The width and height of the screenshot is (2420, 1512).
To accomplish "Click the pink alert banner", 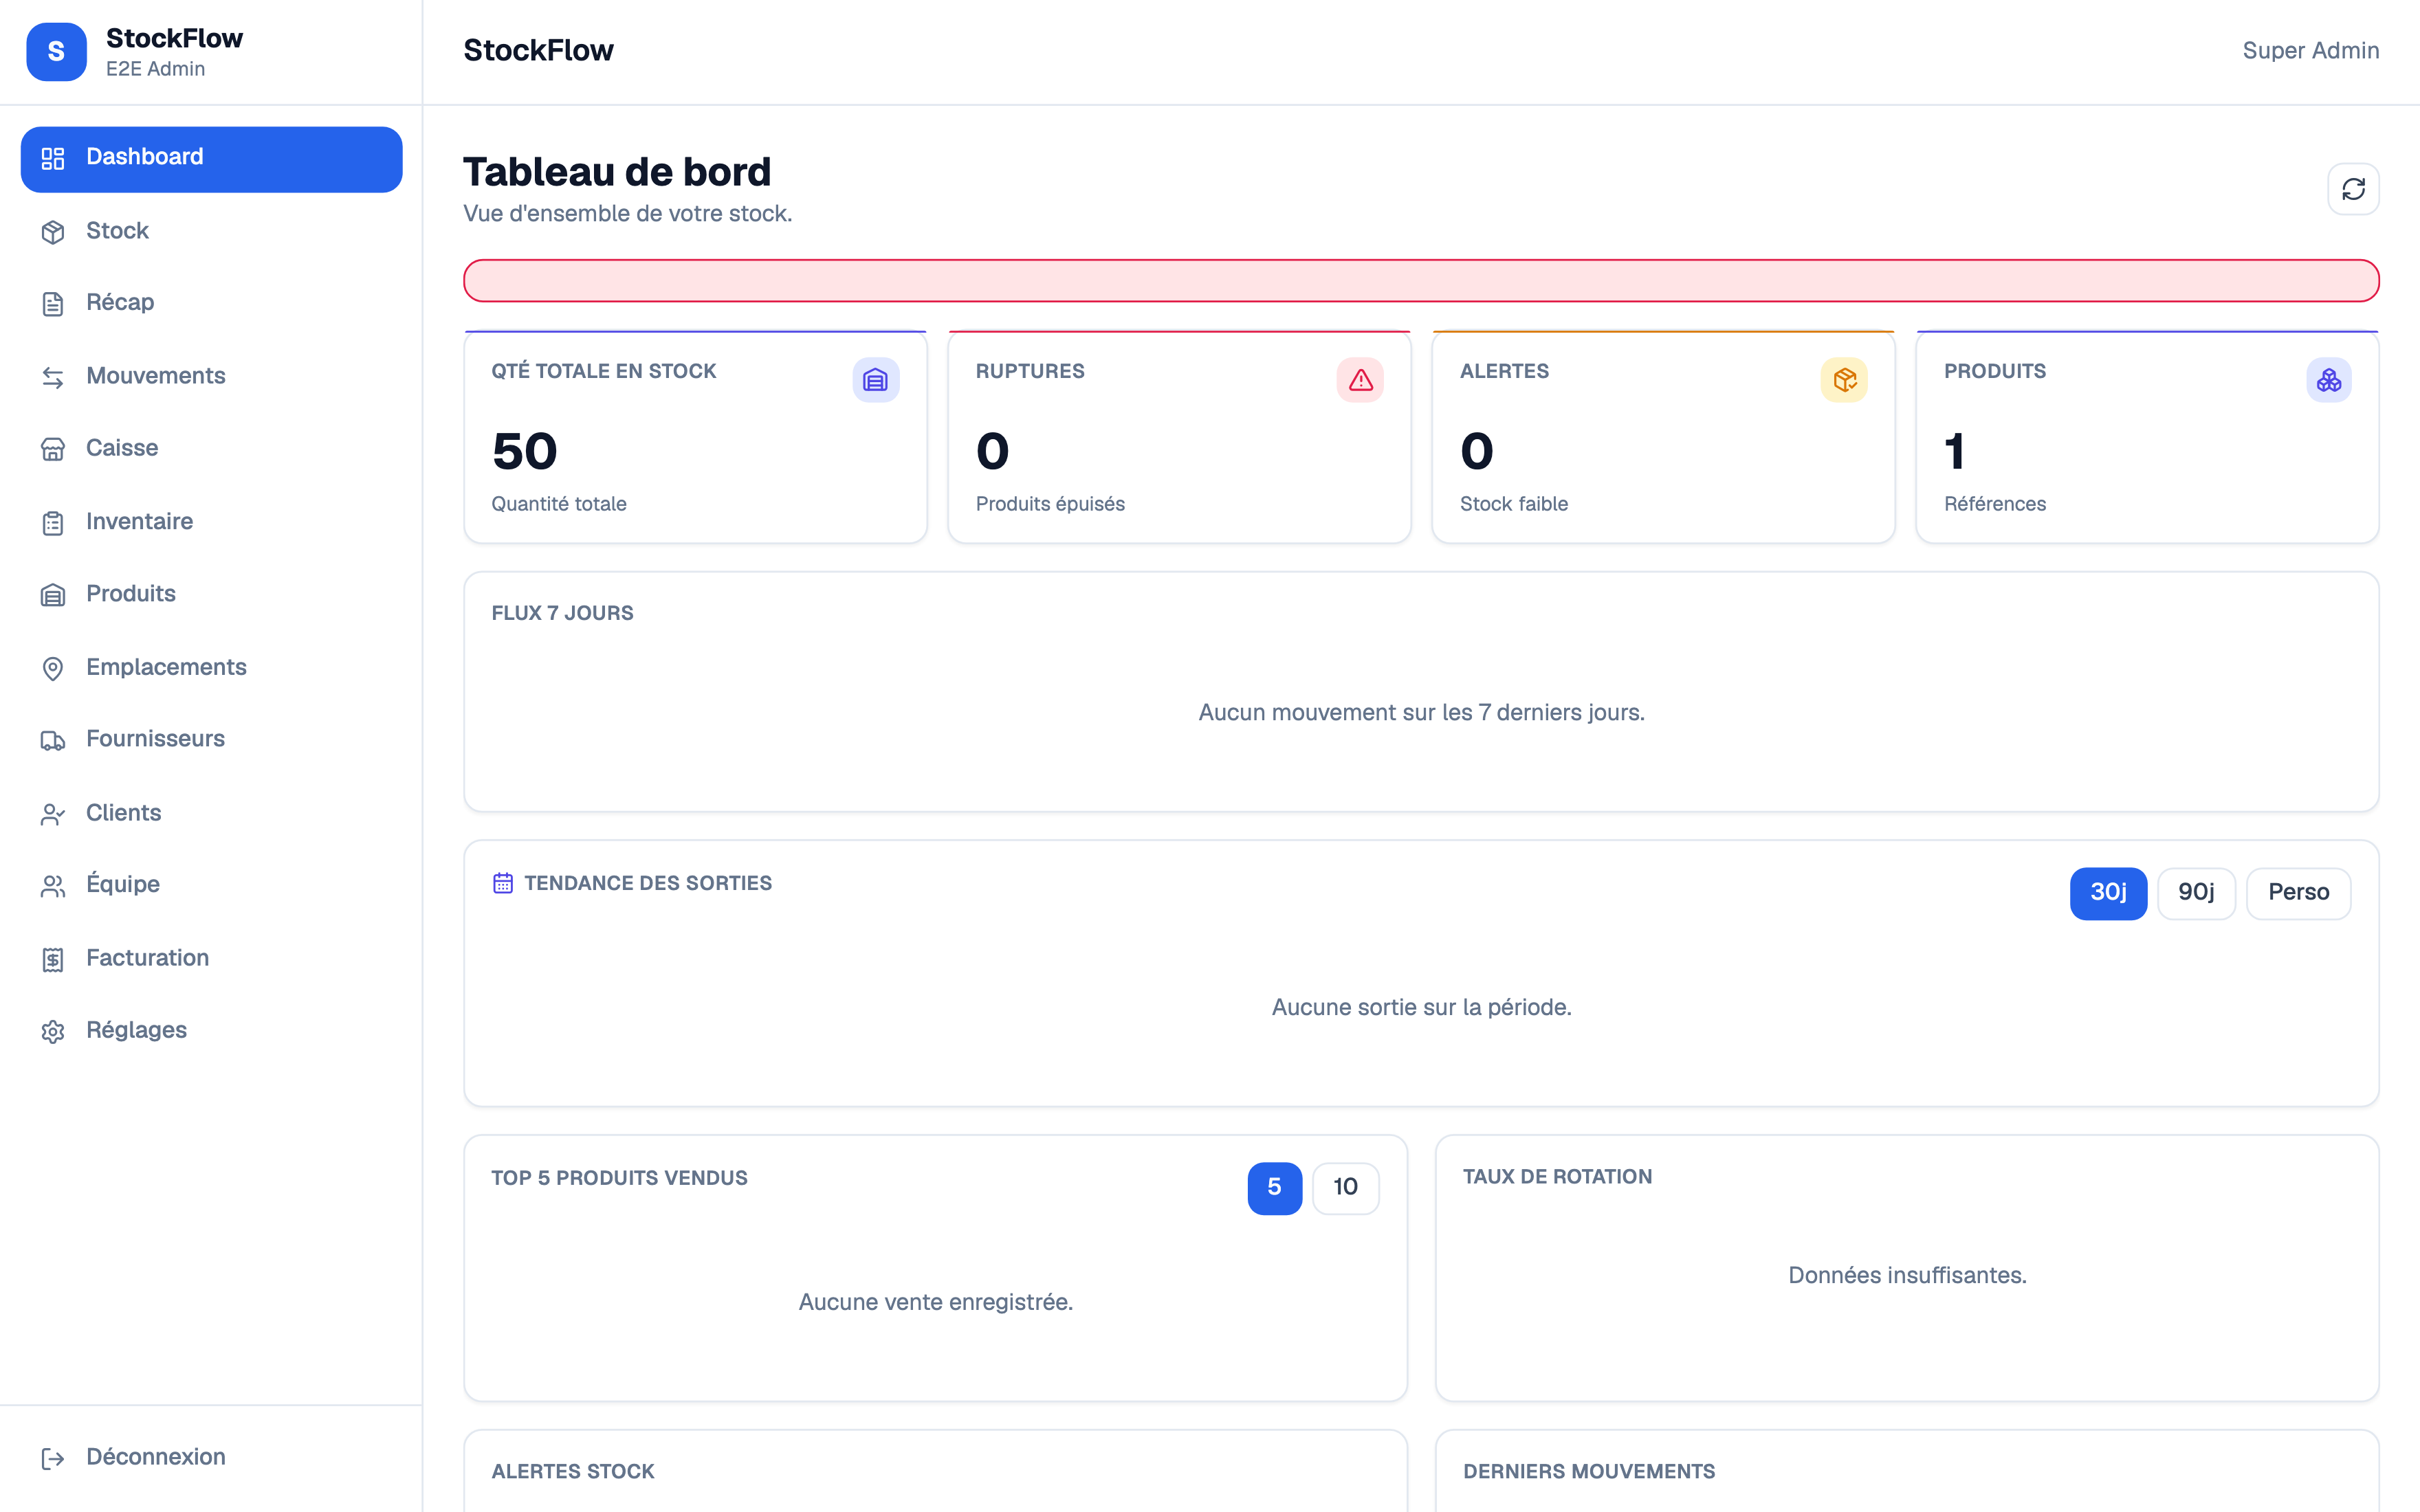I will coord(1421,281).
